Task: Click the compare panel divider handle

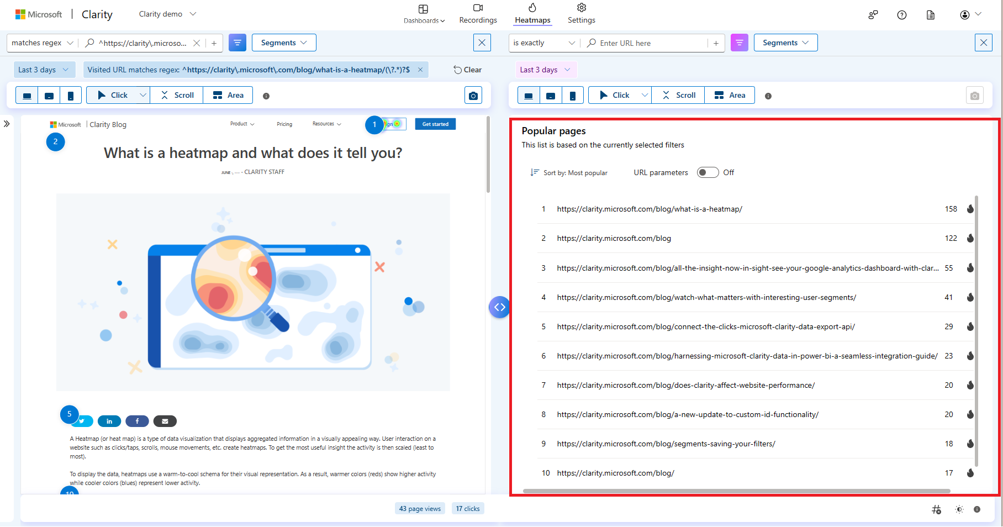Action: (499, 307)
